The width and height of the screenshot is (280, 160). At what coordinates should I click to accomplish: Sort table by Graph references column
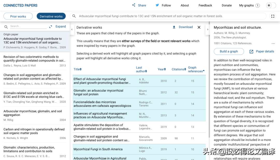(196, 69)
